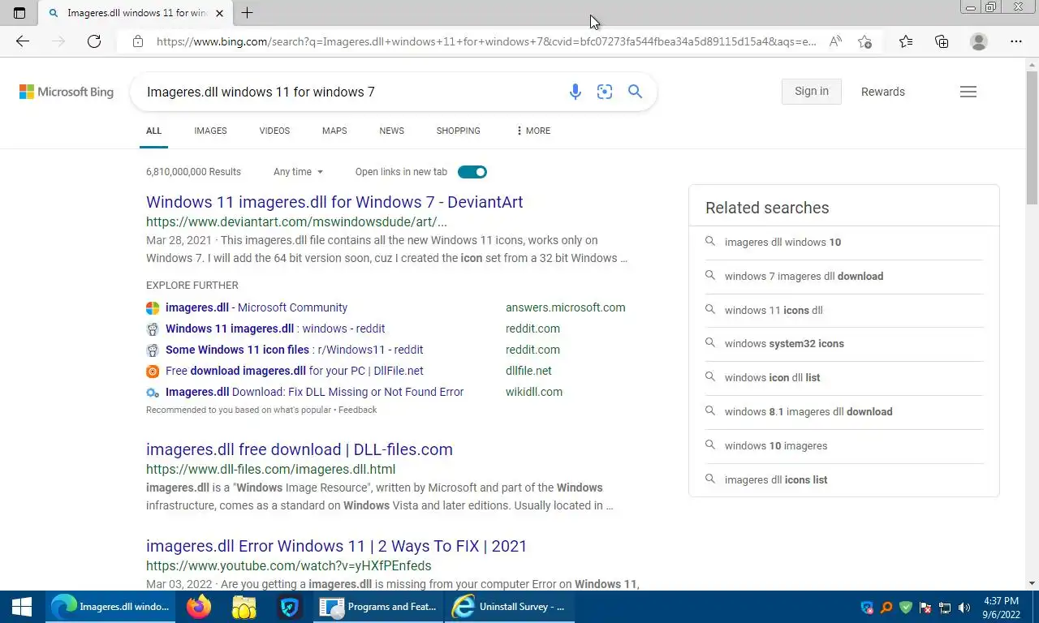The width and height of the screenshot is (1039, 623).
Task: Open a new tab with plus icon
Action: (x=247, y=13)
